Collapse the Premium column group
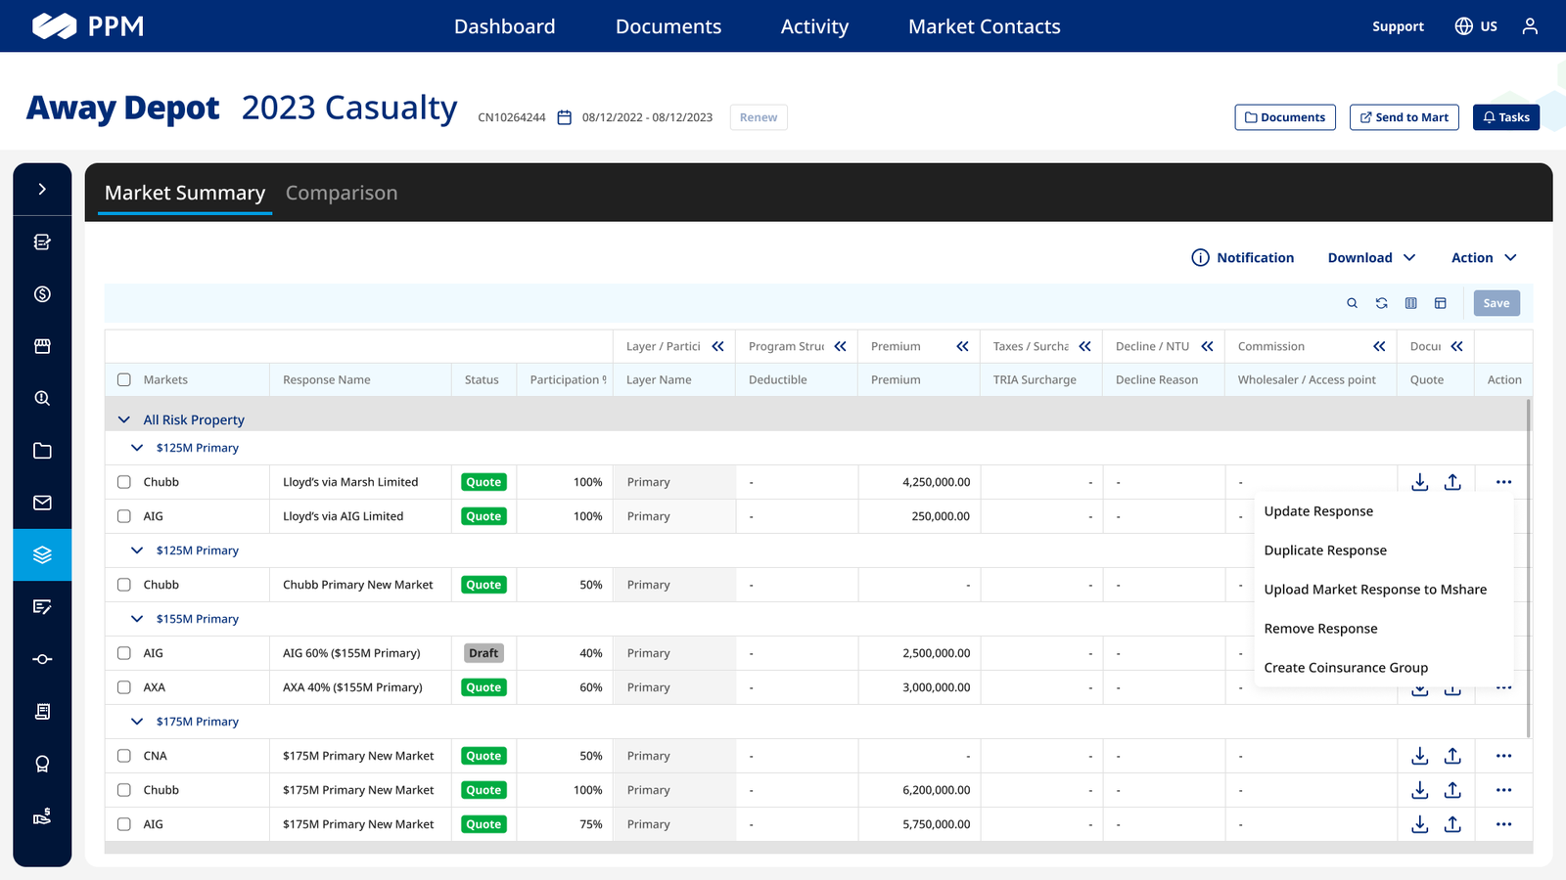1566x880 pixels. coord(962,346)
